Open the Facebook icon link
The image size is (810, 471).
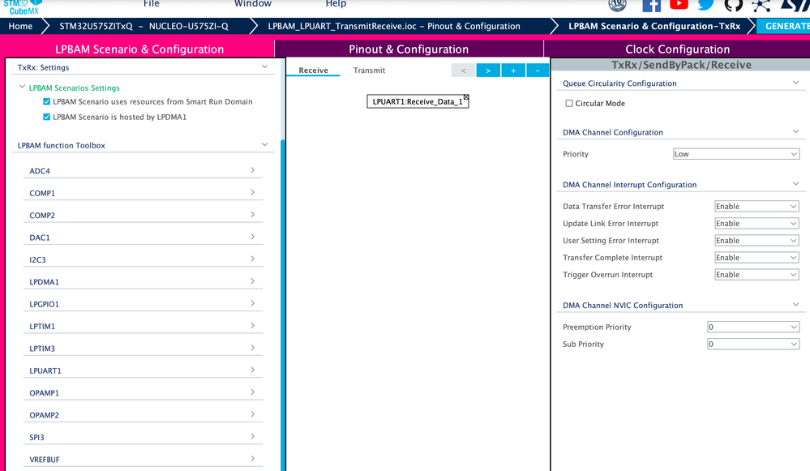click(x=651, y=5)
